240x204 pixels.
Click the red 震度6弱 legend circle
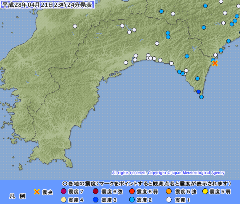point(132,191)
